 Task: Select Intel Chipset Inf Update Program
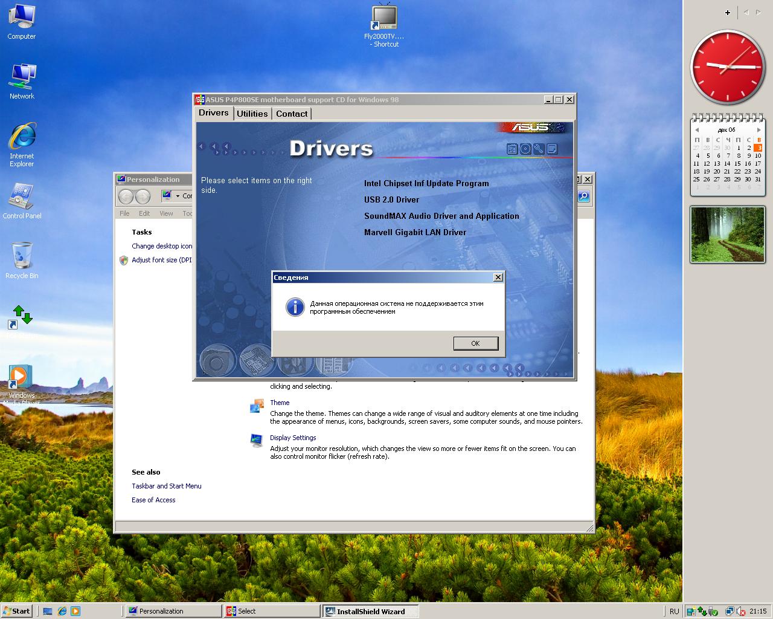click(x=426, y=183)
